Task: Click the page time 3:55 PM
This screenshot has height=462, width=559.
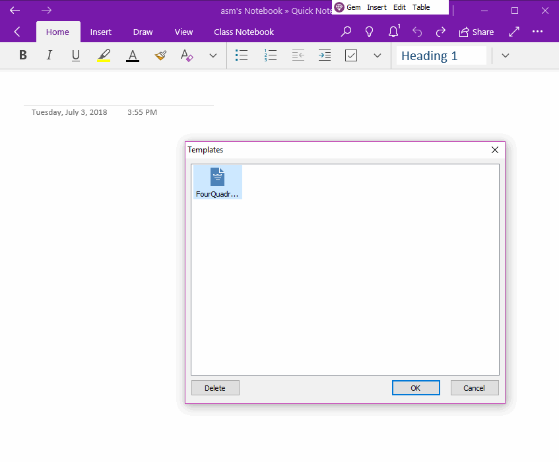Action: click(x=143, y=112)
